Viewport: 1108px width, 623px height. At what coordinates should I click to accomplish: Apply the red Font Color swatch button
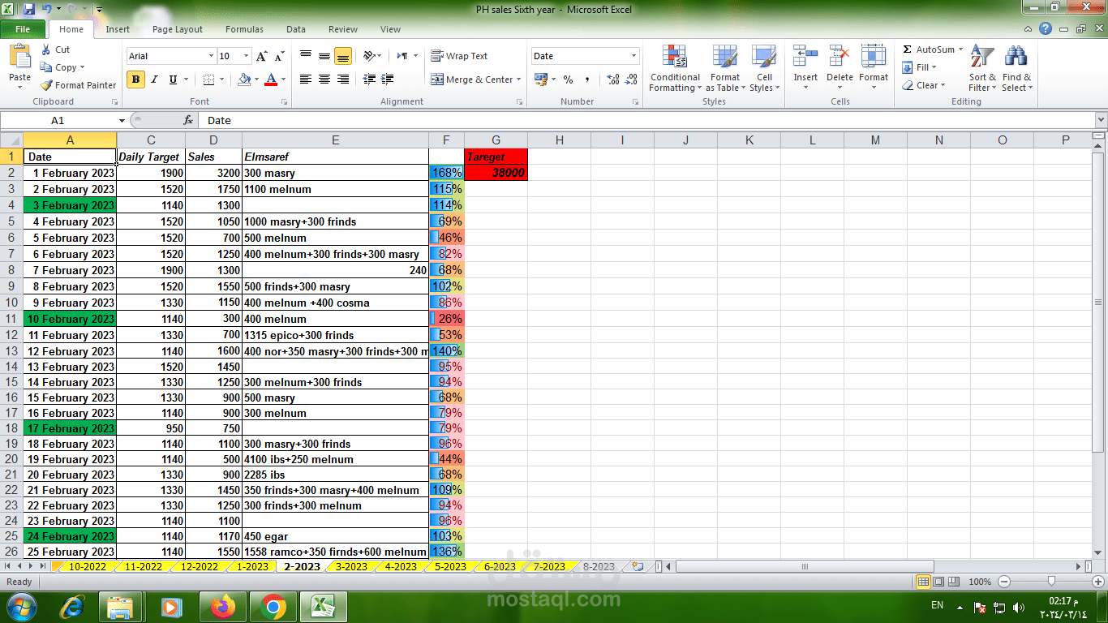point(271,79)
